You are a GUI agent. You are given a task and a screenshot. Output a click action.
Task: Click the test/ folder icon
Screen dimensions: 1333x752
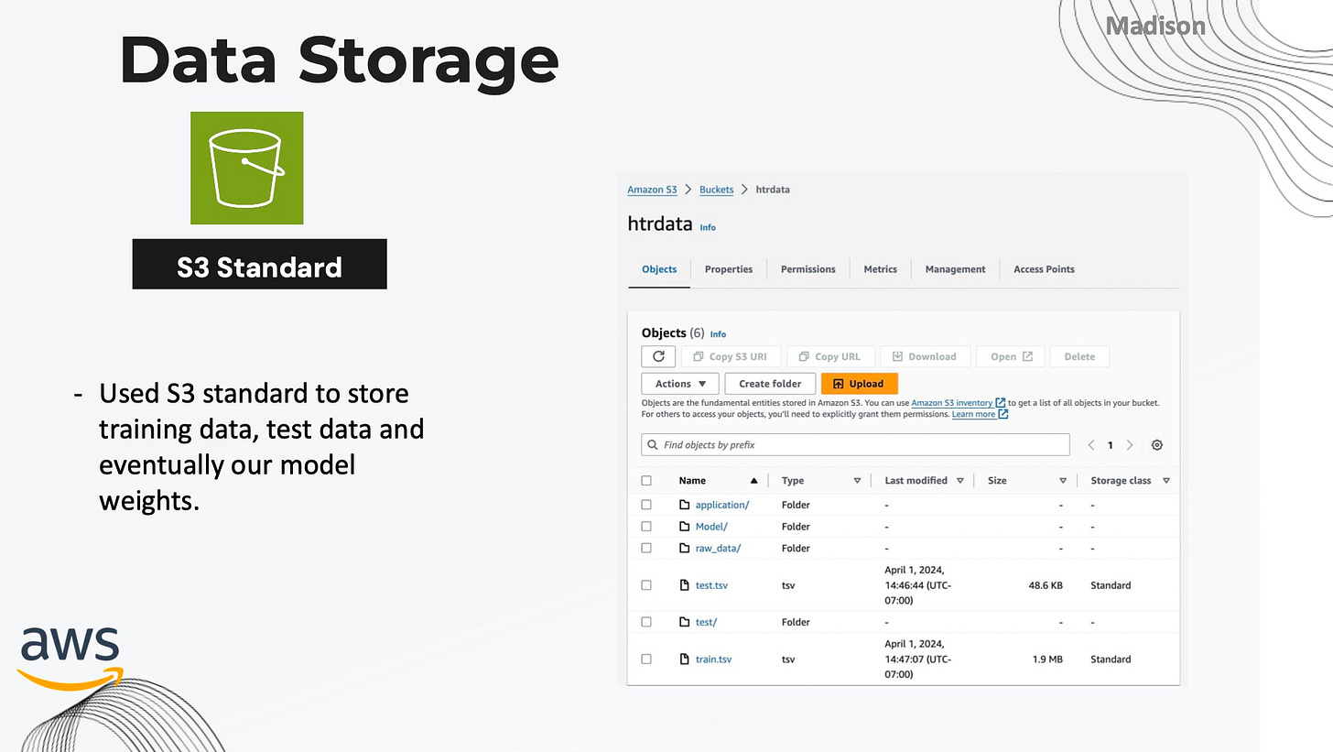click(684, 622)
